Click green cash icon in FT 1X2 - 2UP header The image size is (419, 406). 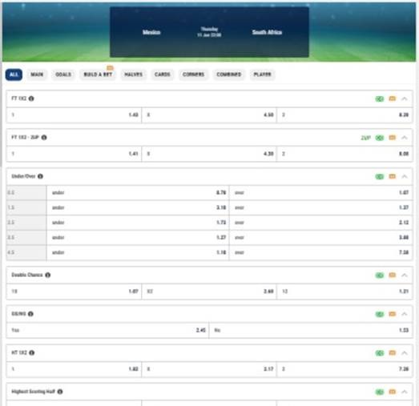[380, 138]
